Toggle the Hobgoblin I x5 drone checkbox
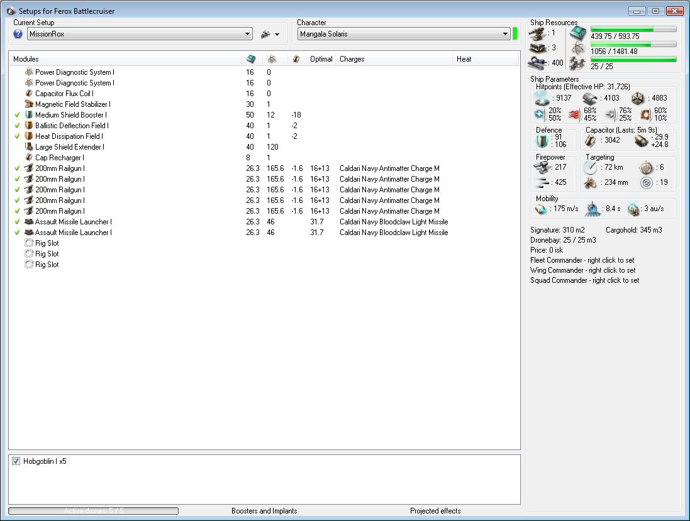Viewport: 690px width, 521px height. [16, 461]
